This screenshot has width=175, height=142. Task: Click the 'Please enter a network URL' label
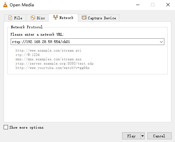pyautogui.click(x=37, y=34)
